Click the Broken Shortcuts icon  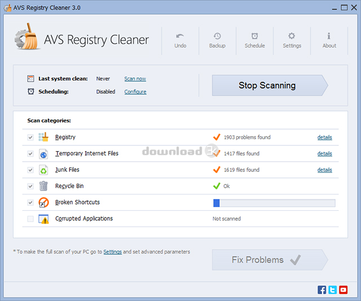pos(43,202)
